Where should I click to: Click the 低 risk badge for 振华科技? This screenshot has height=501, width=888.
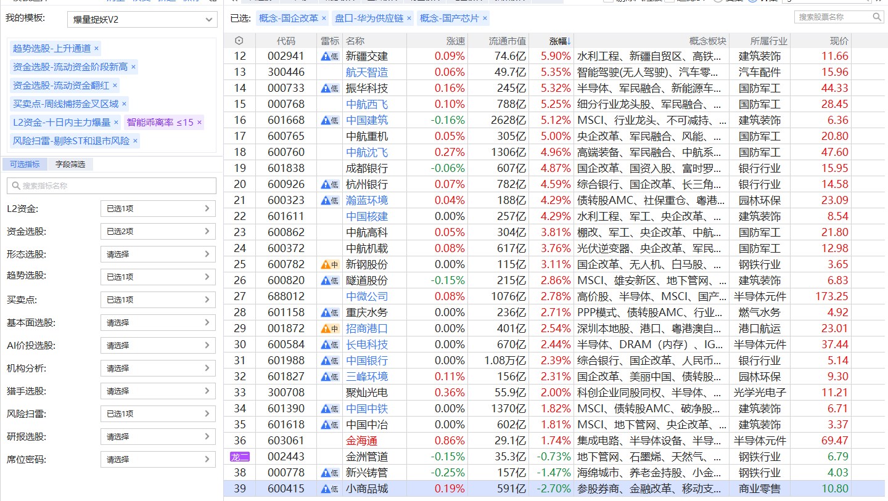tap(330, 88)
